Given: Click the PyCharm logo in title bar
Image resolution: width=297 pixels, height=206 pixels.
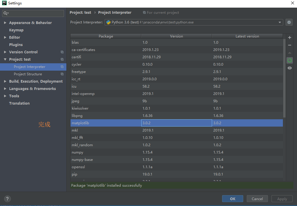Looking at the screenshot, I should [x=4, y=3].
